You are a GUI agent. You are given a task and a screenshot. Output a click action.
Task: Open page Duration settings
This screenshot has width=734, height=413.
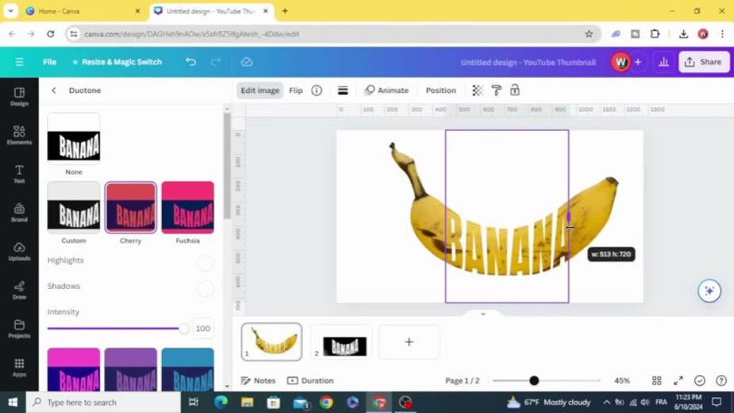click(310, 380)
